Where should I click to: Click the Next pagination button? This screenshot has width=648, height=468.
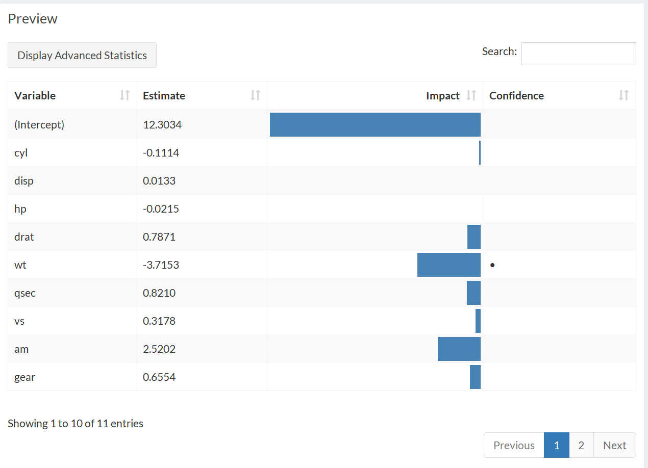[614, 445]
